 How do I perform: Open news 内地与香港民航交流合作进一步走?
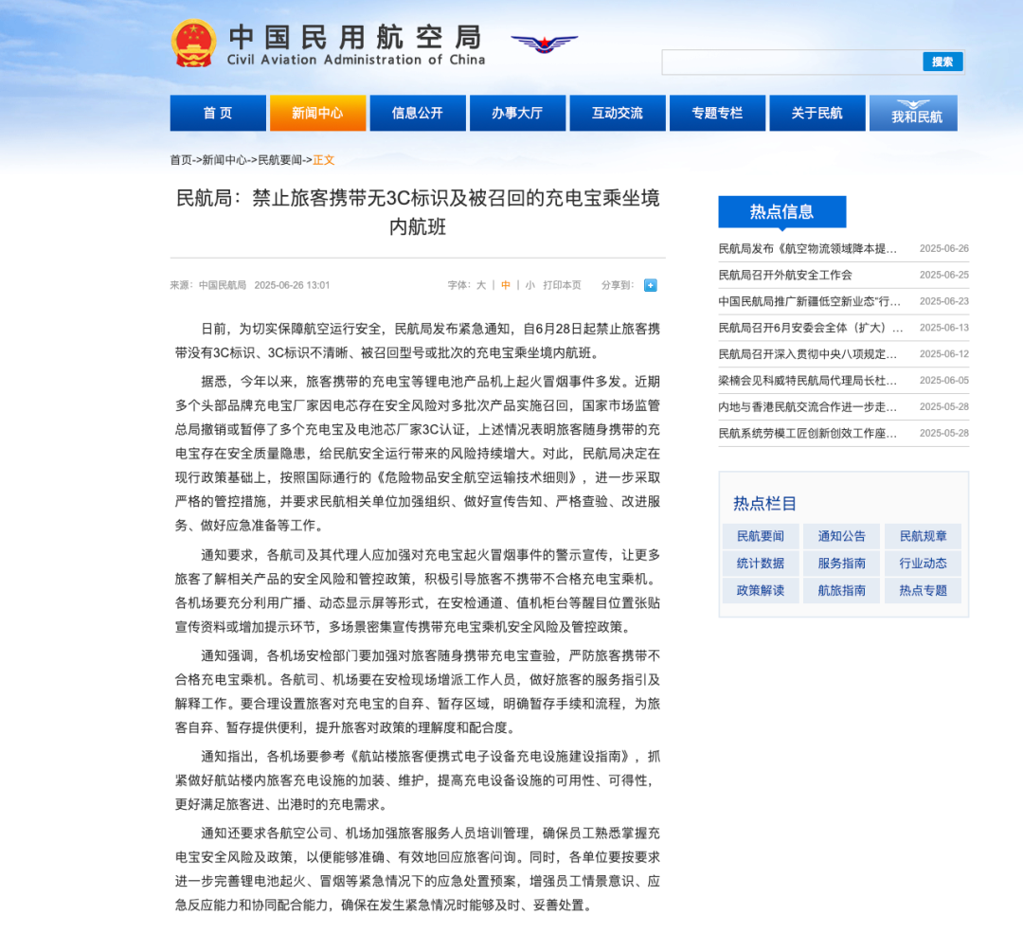point(808,406)
